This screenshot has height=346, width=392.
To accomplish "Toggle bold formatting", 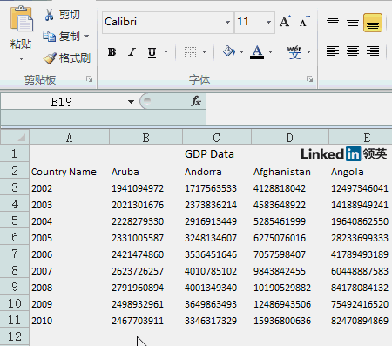I will click(x=112, y=52).
